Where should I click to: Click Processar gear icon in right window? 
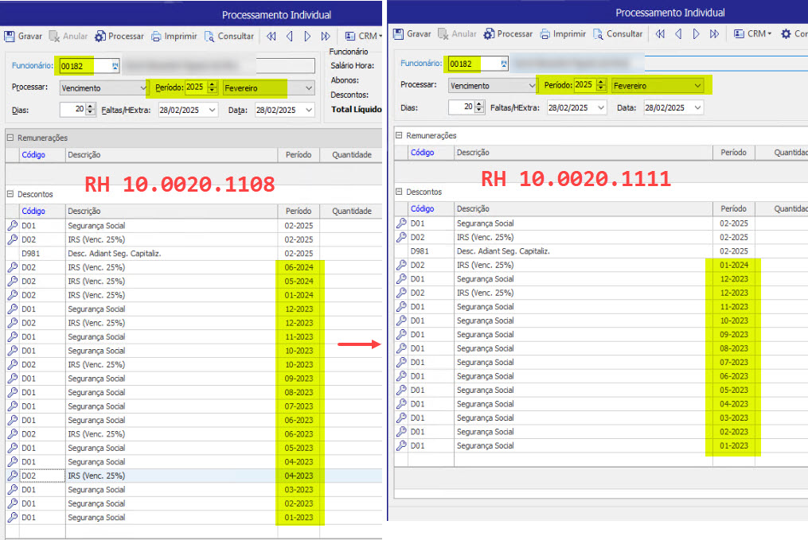pyautogui.click(x=490, y=34)
